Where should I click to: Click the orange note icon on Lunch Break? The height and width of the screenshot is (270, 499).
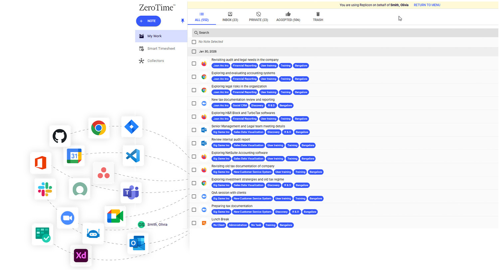click(204, 223)
